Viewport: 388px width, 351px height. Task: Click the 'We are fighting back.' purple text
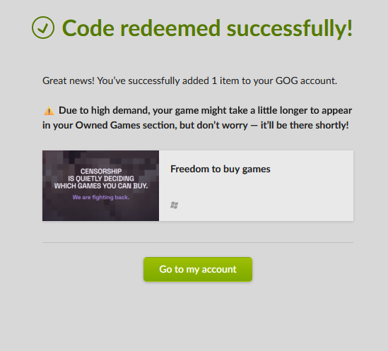pyautogui.click(x=101, y=197)
